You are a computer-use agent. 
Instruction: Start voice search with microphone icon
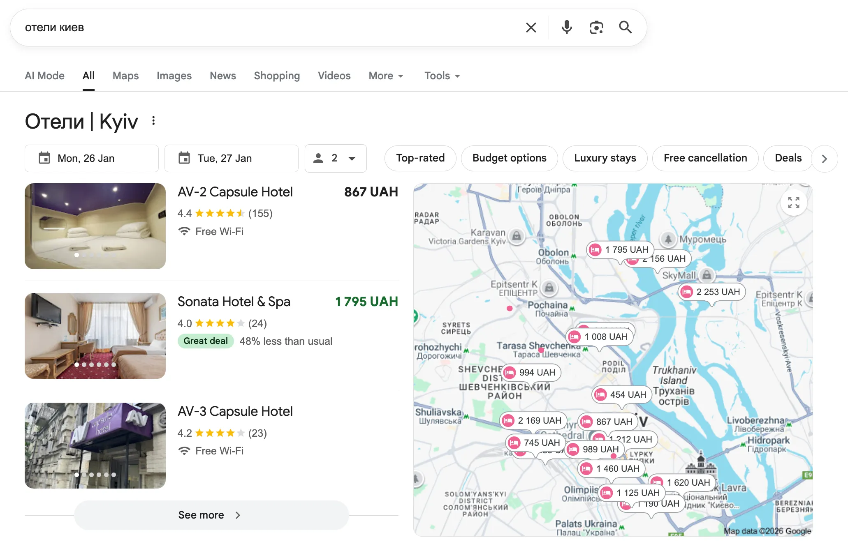coord(567,28)
